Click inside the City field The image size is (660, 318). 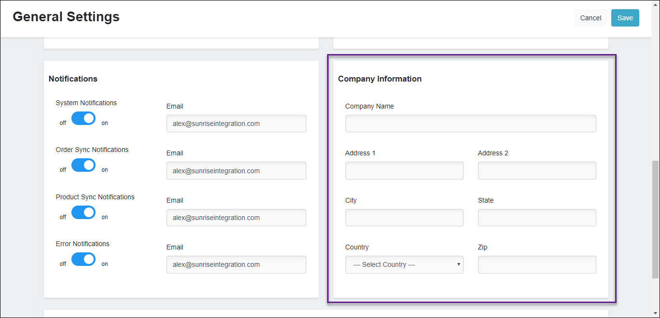click(x=404, y=218)
